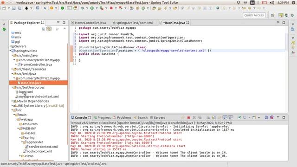Toggle Scroll Lock in console toolbar
This screenshot has width=297, height=167.
tap(213, 117)
